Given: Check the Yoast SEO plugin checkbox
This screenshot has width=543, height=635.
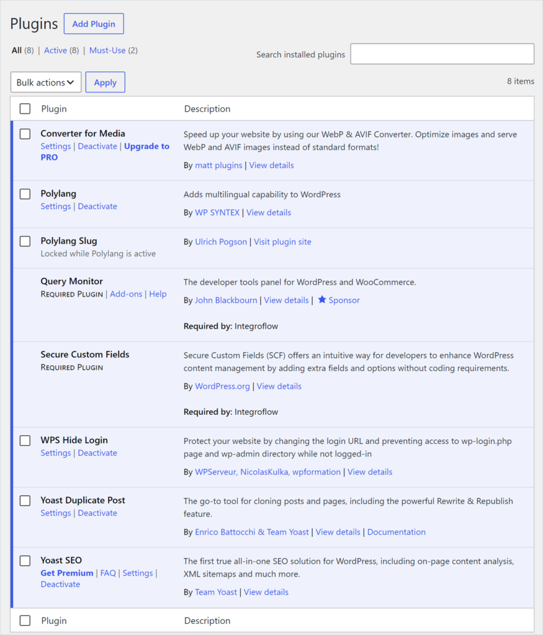Looking at the screenshot, I should click(x=25, y=561).
